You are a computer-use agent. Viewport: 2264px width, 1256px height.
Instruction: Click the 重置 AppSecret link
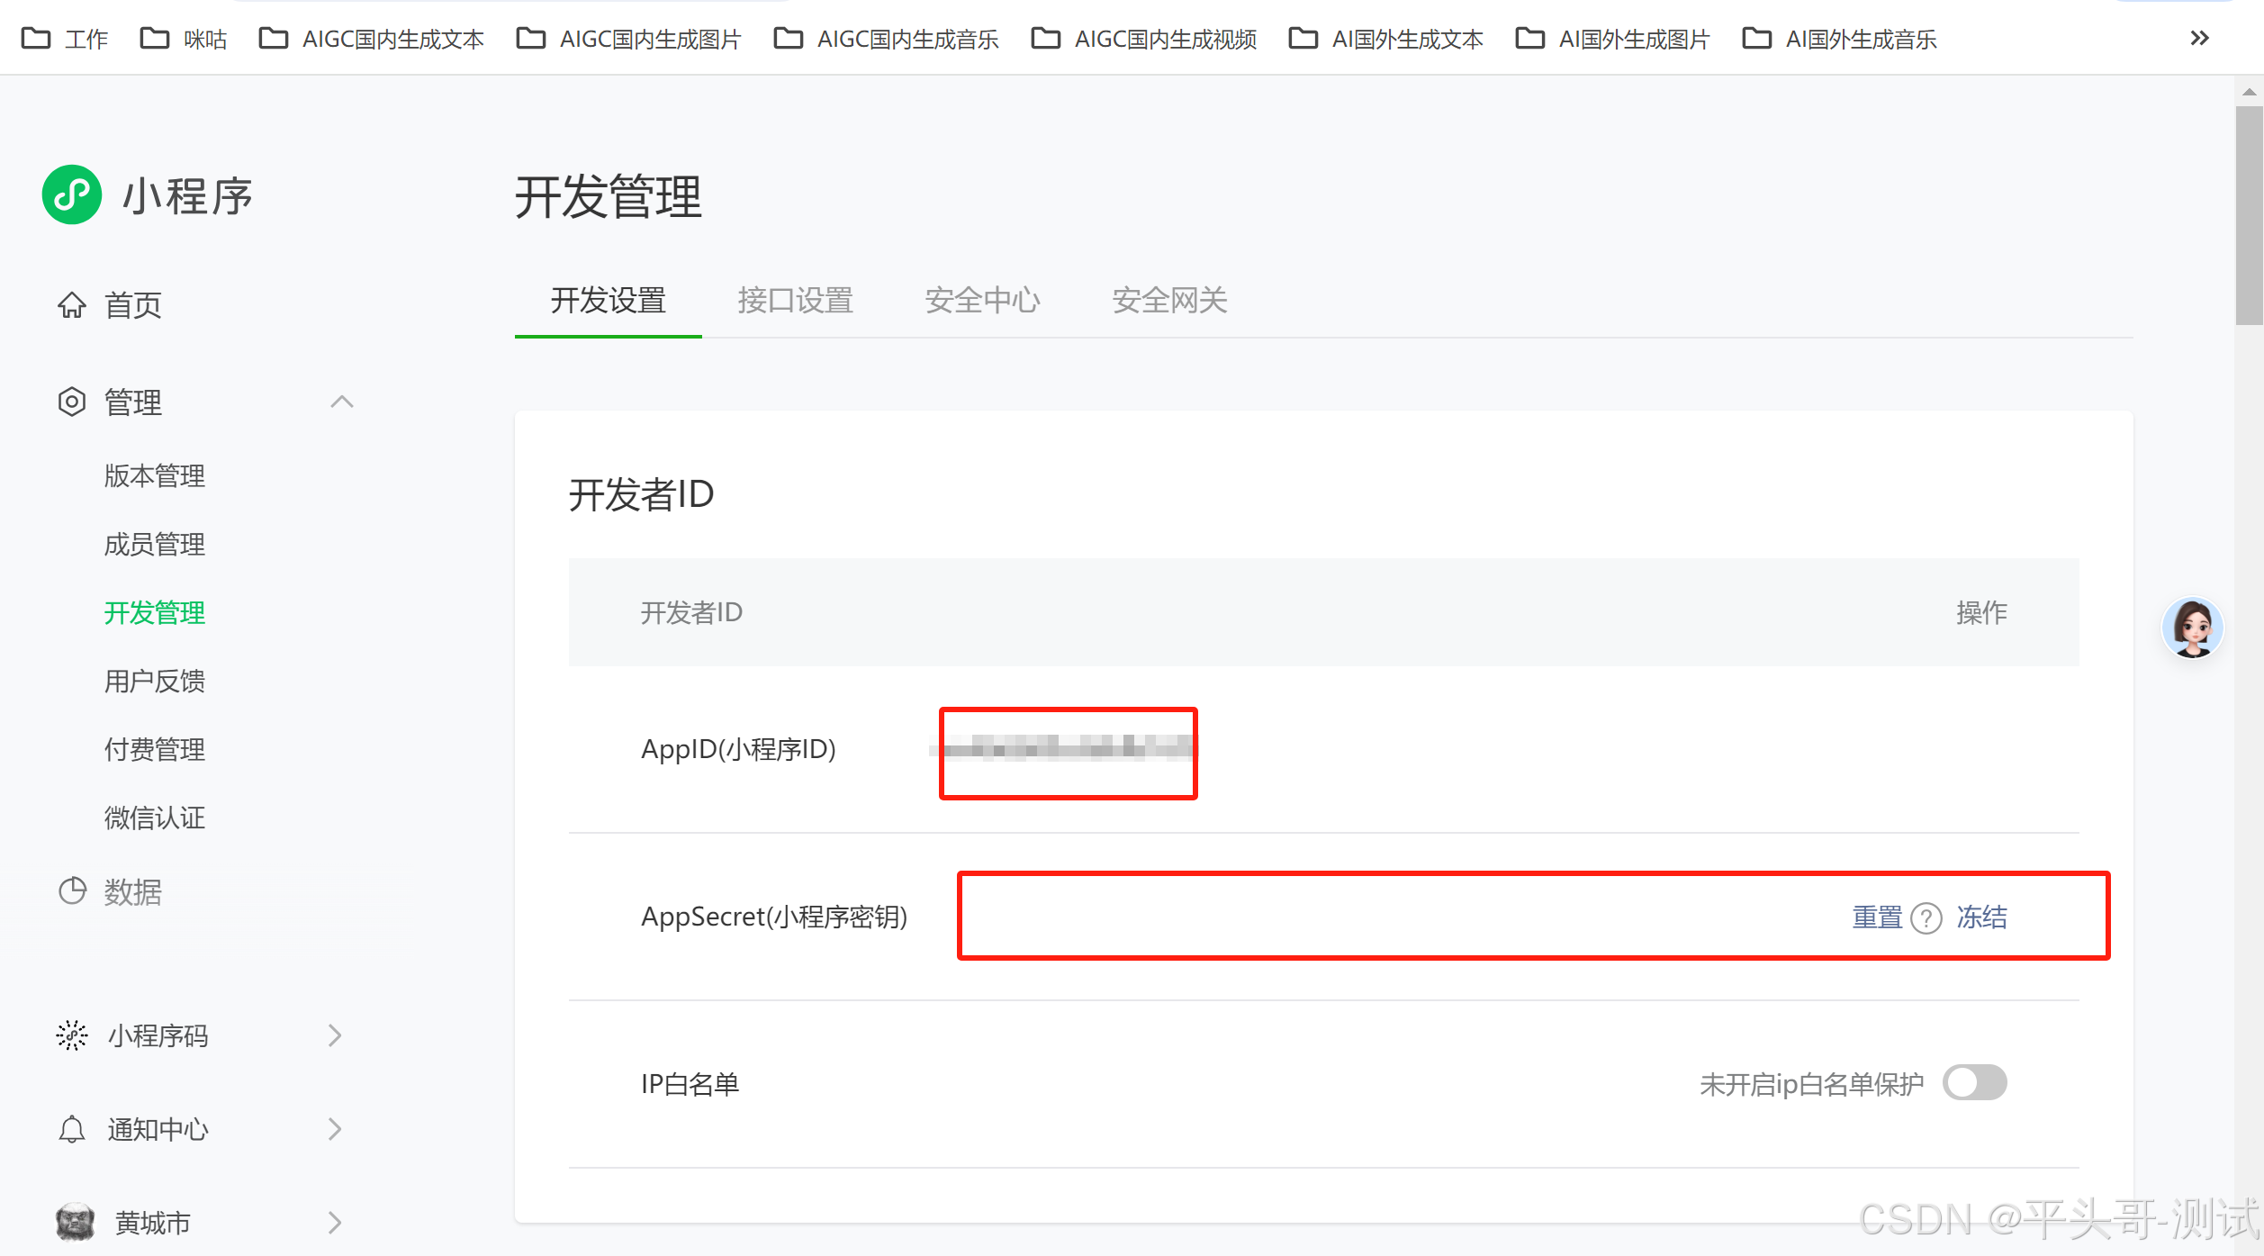1877,917
